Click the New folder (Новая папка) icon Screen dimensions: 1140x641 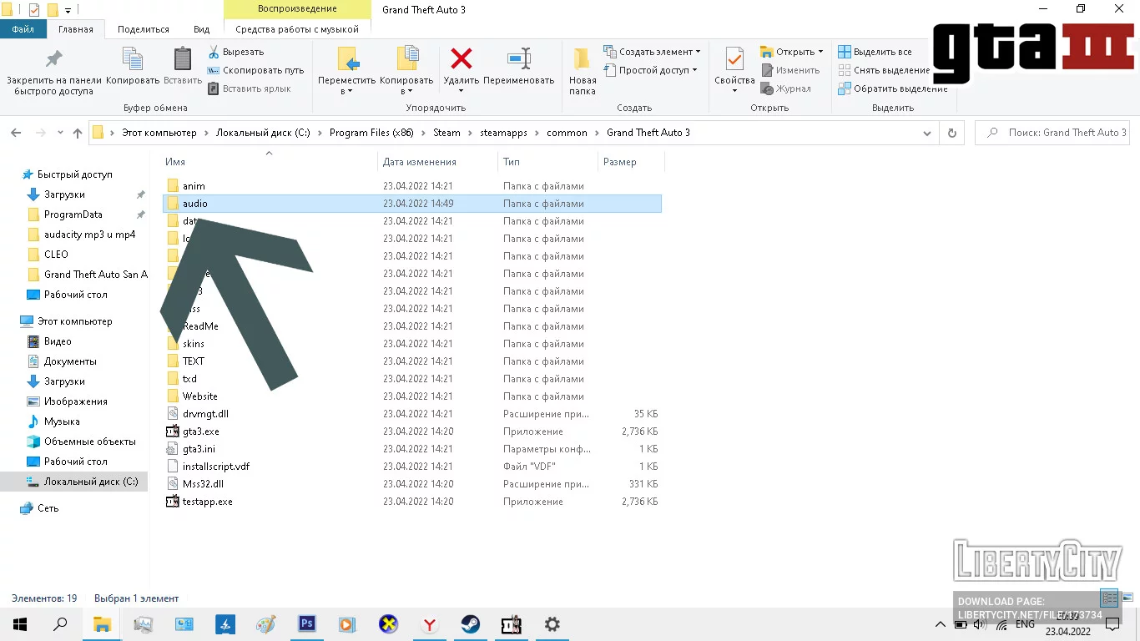pyautogui.click(x=582, y=61)
